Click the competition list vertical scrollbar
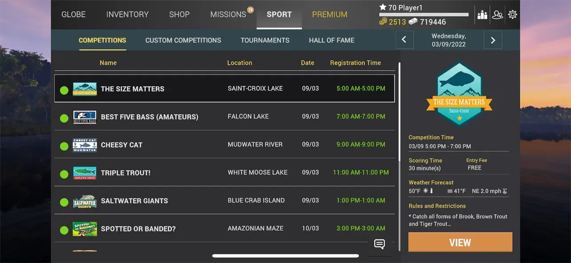The image size is (571, 263). point(399,155)
